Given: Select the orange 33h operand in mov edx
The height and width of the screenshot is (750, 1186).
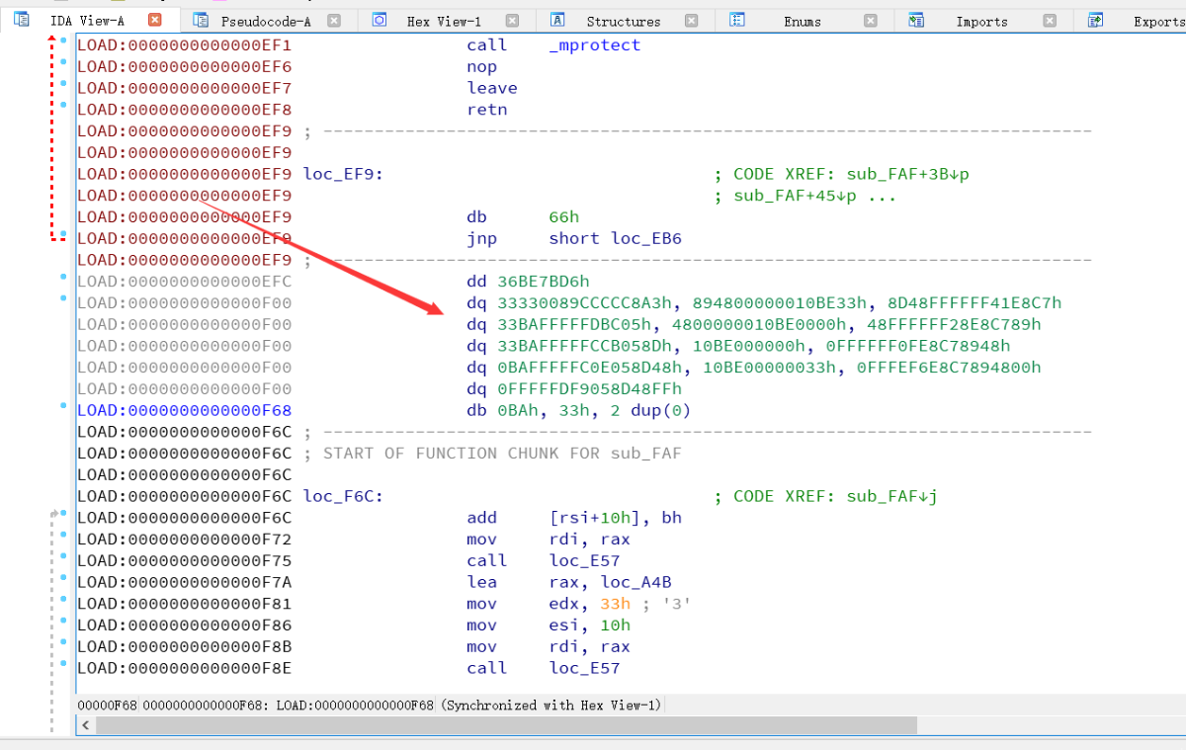Looking at the screenshot, I should [616, 604].
